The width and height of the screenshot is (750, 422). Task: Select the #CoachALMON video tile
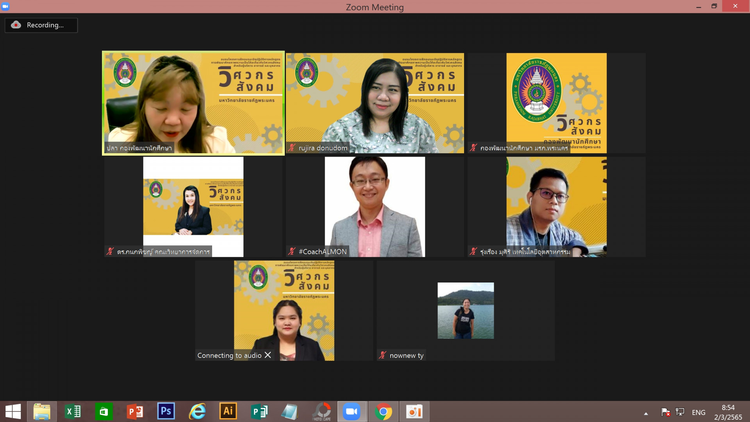[375, 207]
